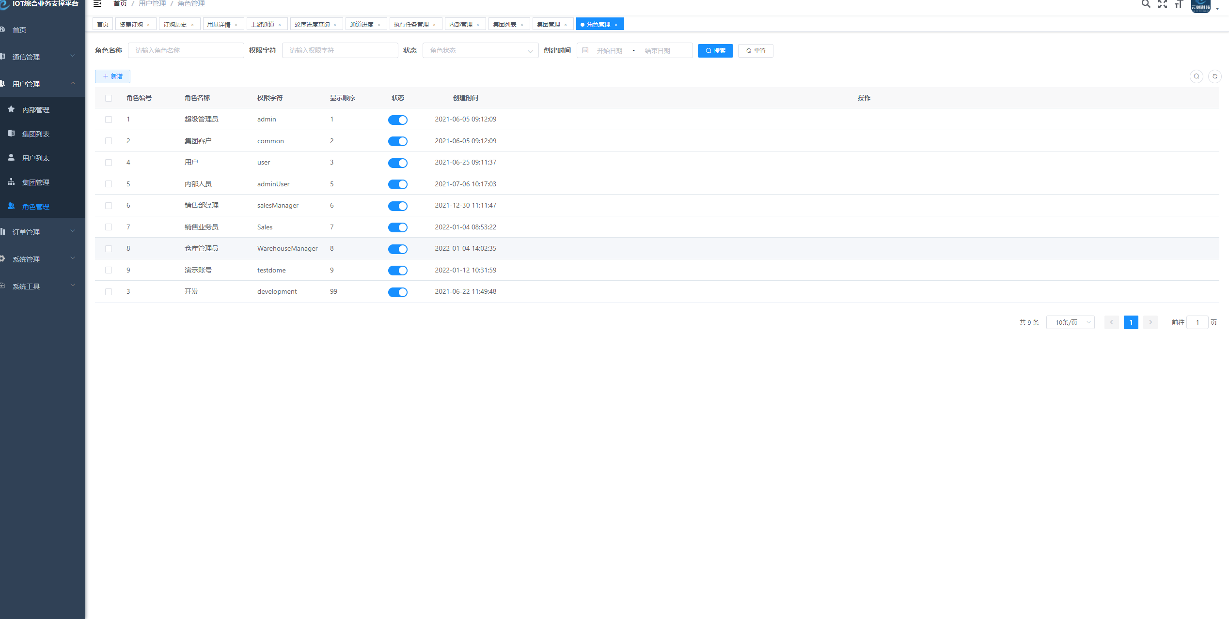The image size is (1229, 619).
Task: Click the fullscreen icon top right
Action: (1164, 6)
